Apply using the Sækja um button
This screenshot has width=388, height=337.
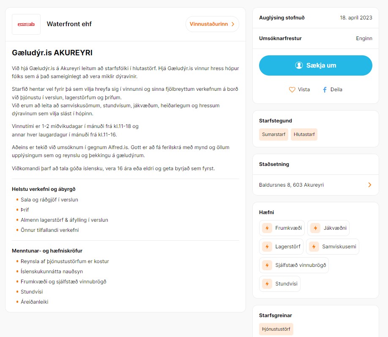315,65
